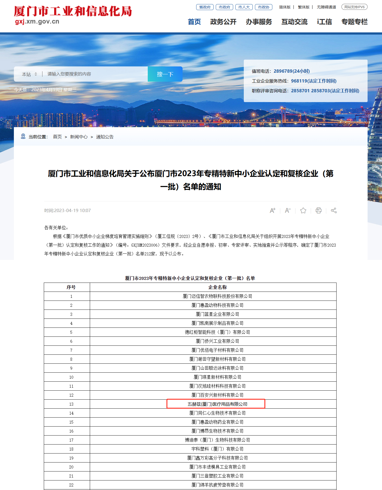Click the location pin icon in breadcrumb
This screenshot has width=382, height=490.
[x=23, y=136]
